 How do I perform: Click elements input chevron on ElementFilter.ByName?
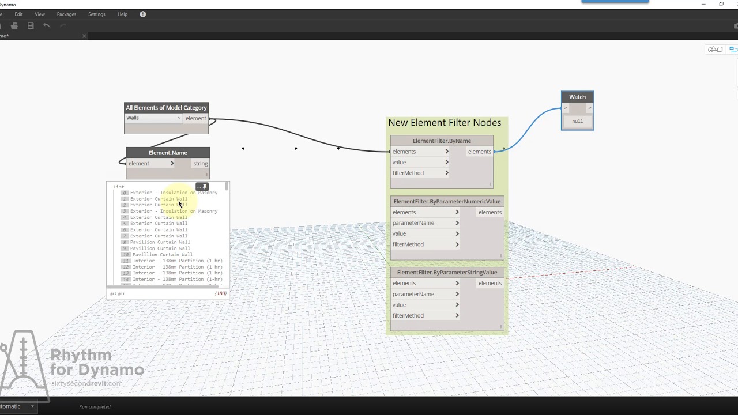[447, 152]
